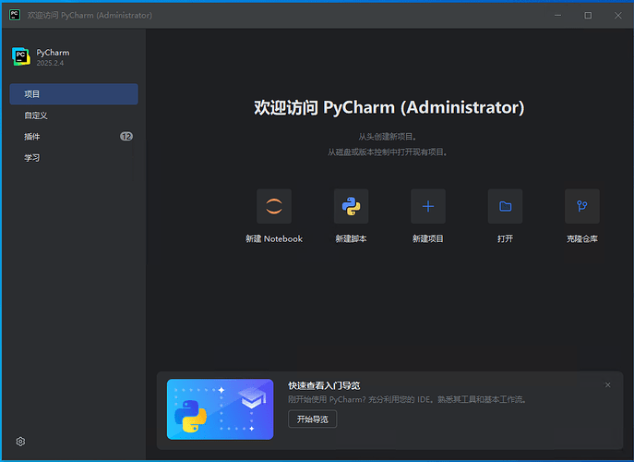The image size is (634, 462).
Task: Minimize the PyCharm welcome window
Action: 557,15
